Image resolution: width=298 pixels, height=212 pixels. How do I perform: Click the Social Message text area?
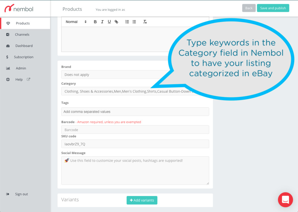[x=135, y=170]
